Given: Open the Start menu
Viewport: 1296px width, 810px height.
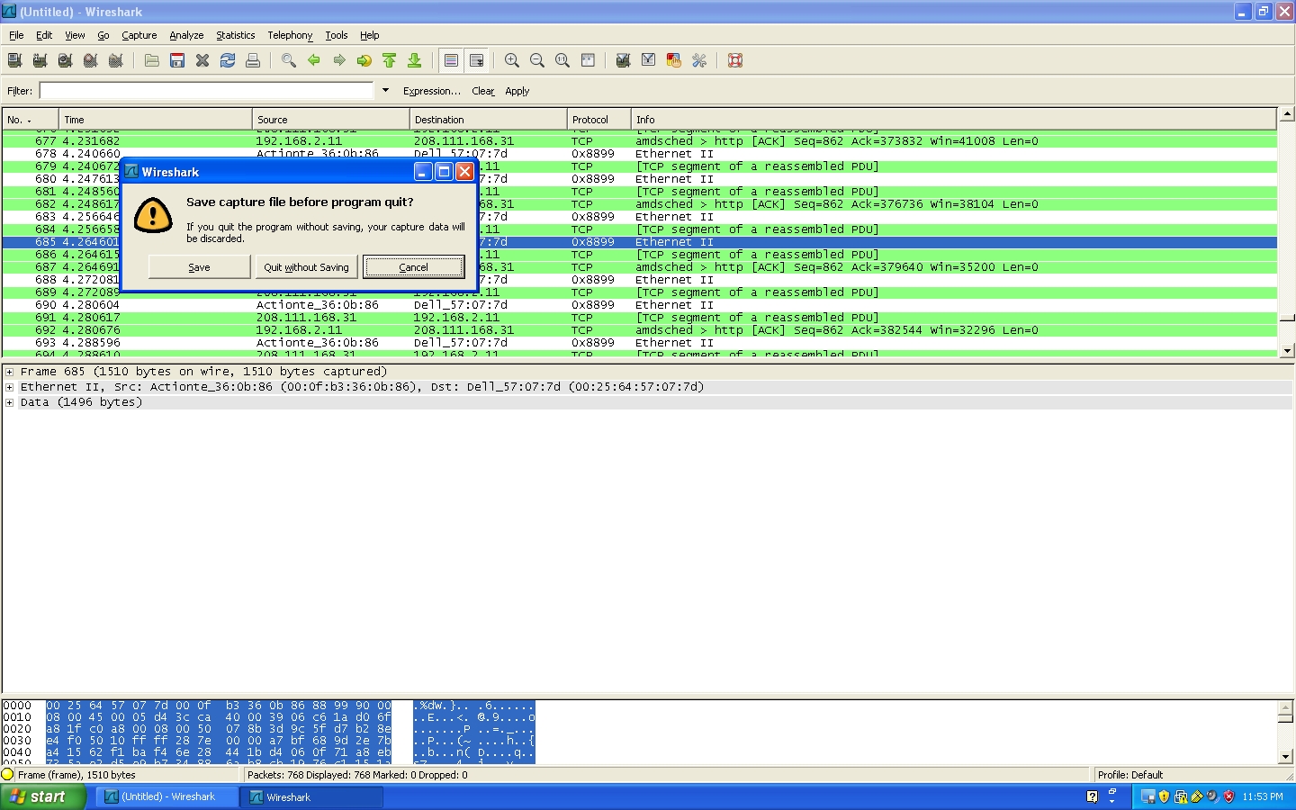Looking at the screenshot, I should pyautogui.click(x=43, y=796).
